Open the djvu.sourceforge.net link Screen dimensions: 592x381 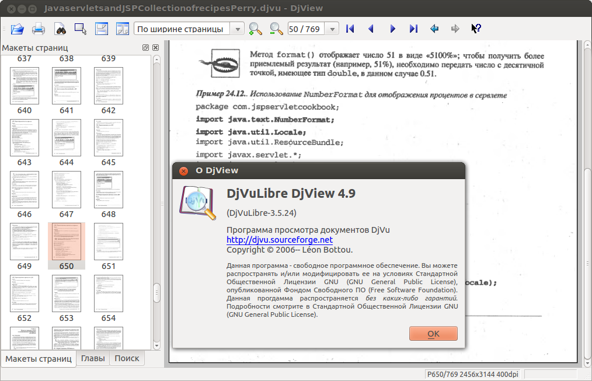point(280,240)
